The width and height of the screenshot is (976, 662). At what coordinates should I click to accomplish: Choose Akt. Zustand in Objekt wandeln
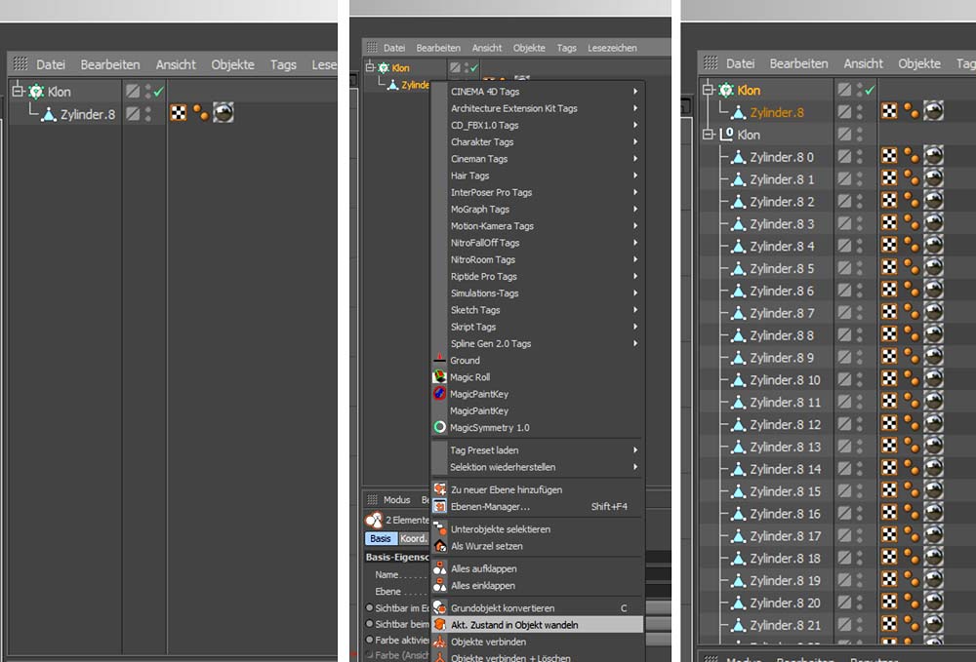[x=538, y=625]
